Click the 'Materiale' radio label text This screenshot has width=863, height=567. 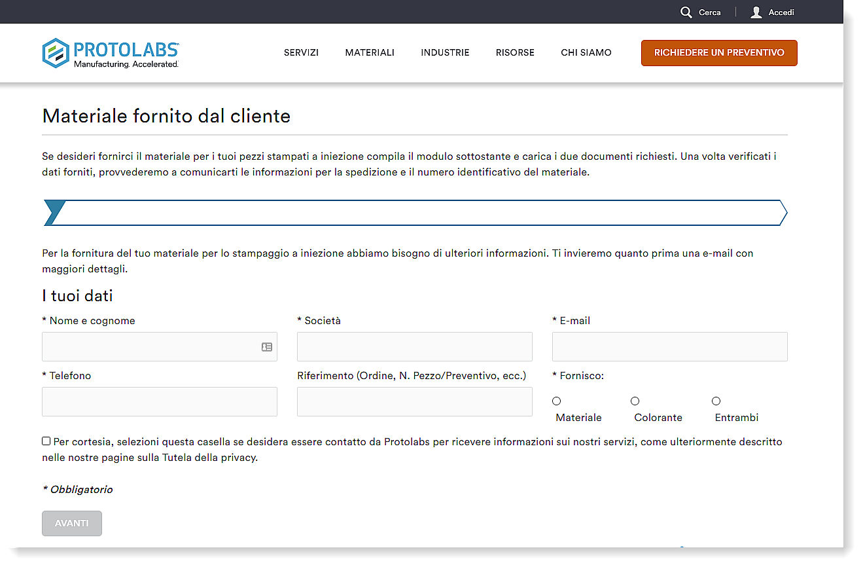[578, 418]
